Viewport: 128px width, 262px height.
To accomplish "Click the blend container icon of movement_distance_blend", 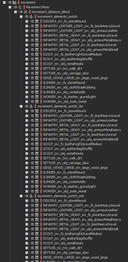I will click(26, 12).
